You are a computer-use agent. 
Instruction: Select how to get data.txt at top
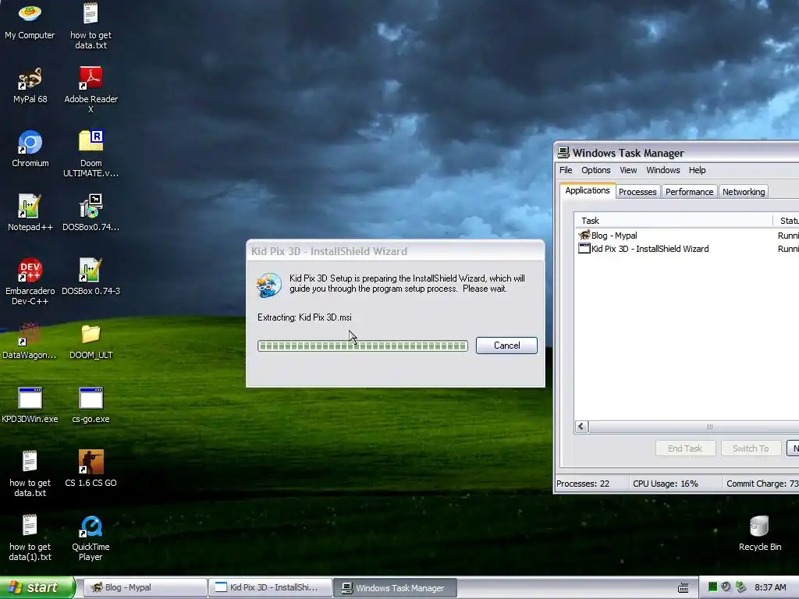click(x=91, y=26)
